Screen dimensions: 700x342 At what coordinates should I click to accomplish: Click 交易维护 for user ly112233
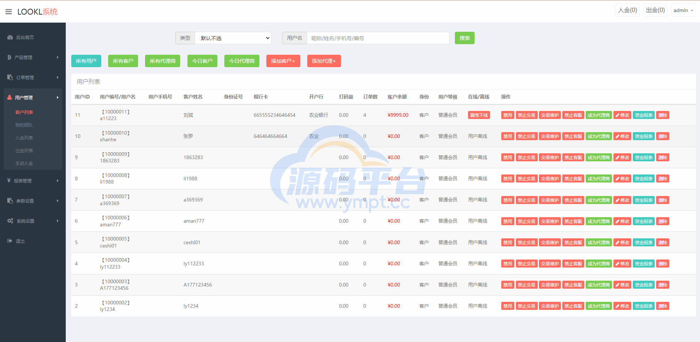(x=550, y=264)
